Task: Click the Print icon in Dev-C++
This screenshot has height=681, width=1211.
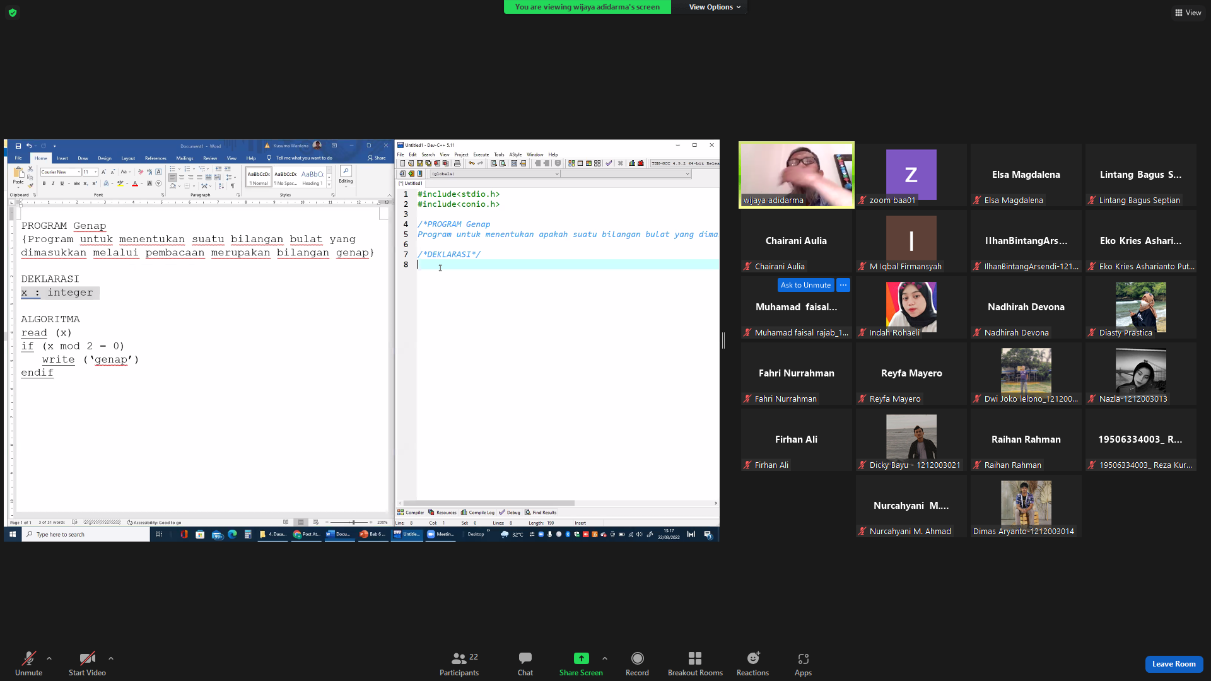Action: tap(457, 163)
